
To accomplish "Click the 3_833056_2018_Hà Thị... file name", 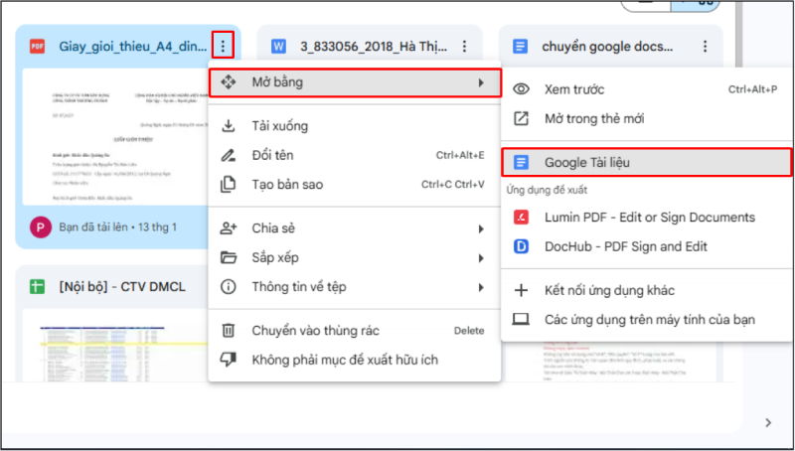I will (374, 46).
